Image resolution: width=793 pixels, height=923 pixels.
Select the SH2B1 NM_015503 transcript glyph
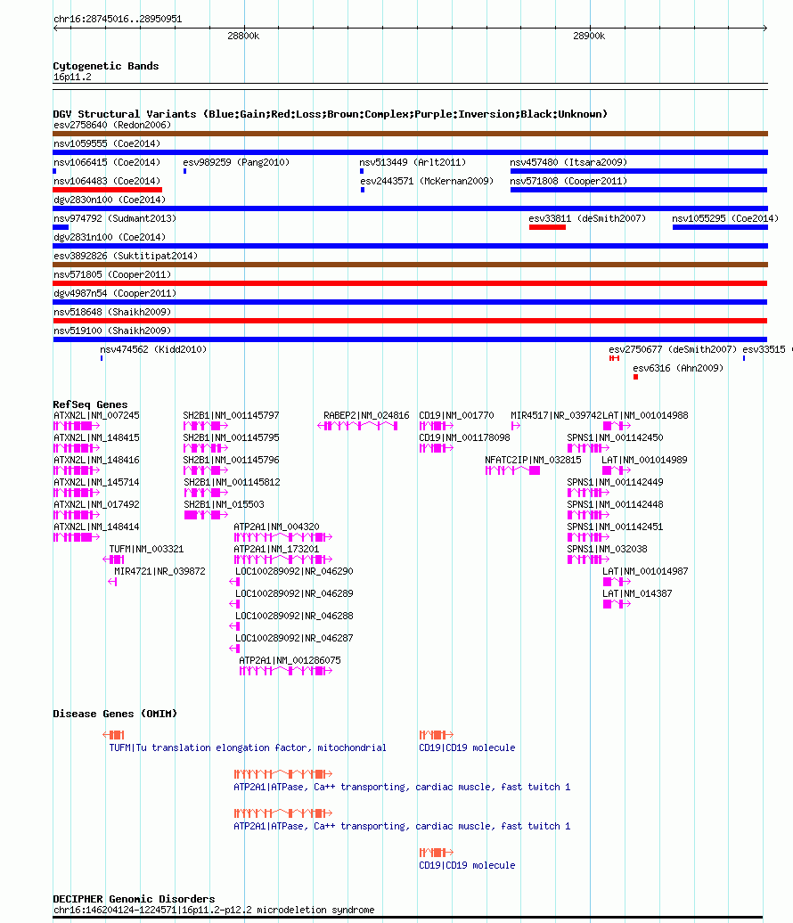(206, 514)
